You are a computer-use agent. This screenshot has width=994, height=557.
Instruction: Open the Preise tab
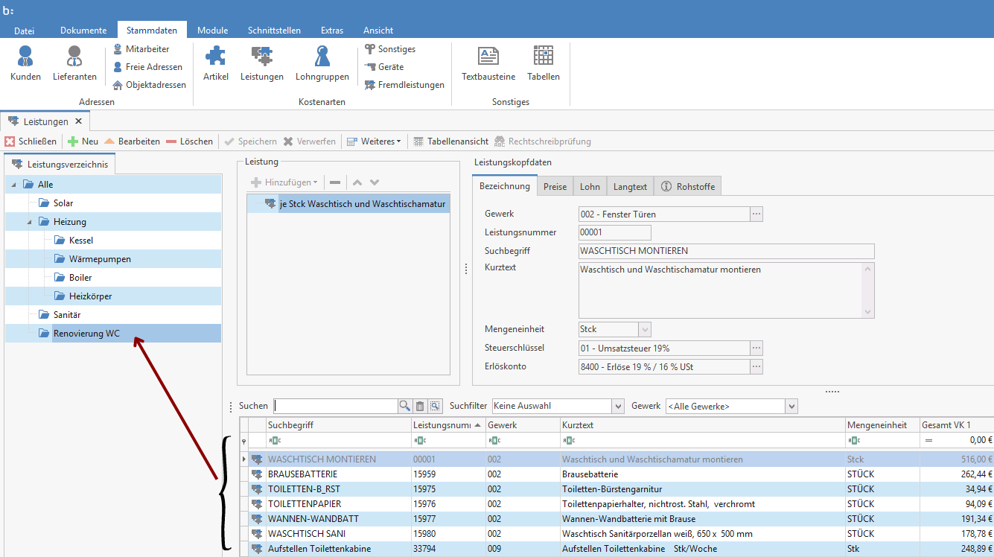[x=555, y=186]
